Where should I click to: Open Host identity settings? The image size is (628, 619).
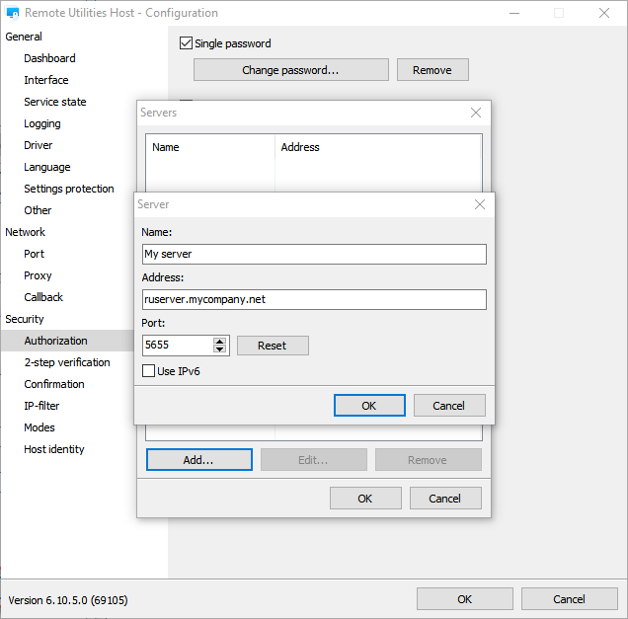pyautogui.click(x=54, y=449)
